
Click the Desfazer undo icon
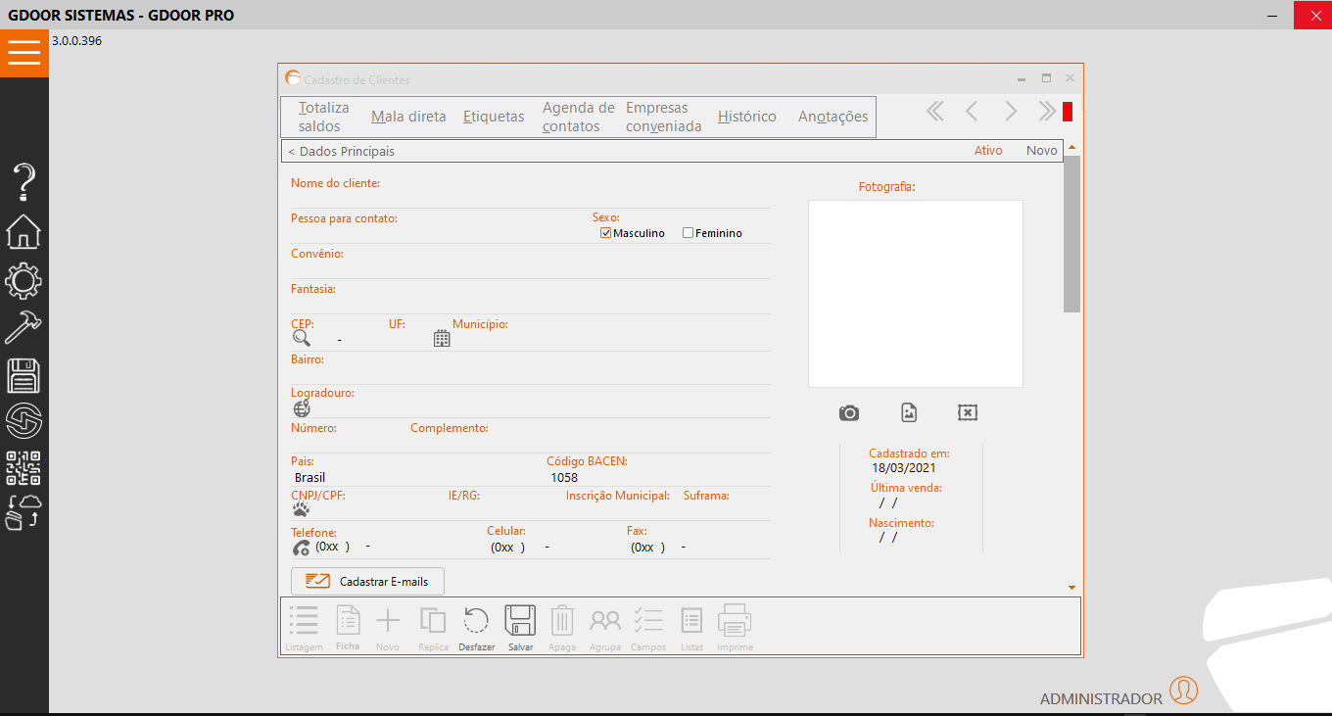(x=476, y=621)
